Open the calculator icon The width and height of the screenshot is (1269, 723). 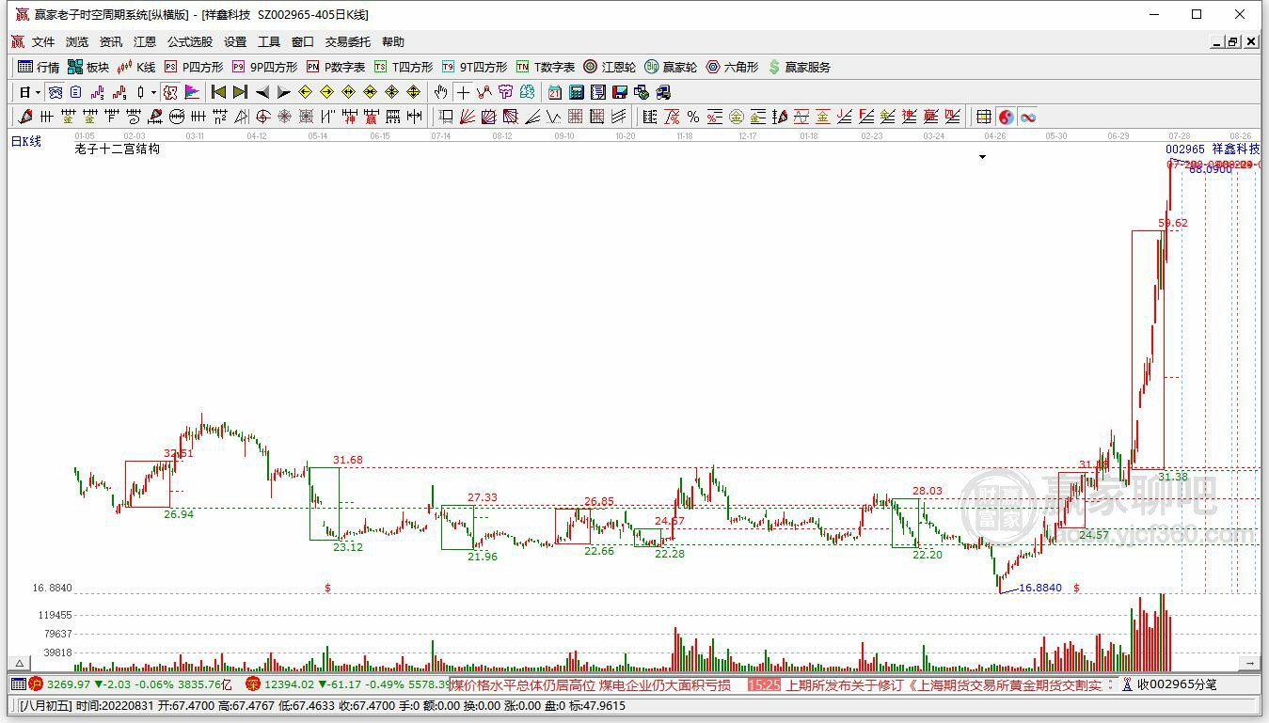tap(577, 92)
